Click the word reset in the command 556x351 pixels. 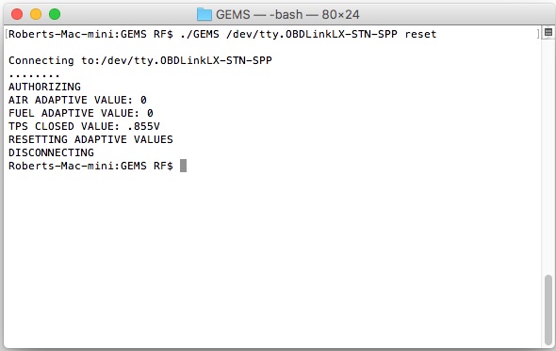pyautogui.click(x=420, y=34)
